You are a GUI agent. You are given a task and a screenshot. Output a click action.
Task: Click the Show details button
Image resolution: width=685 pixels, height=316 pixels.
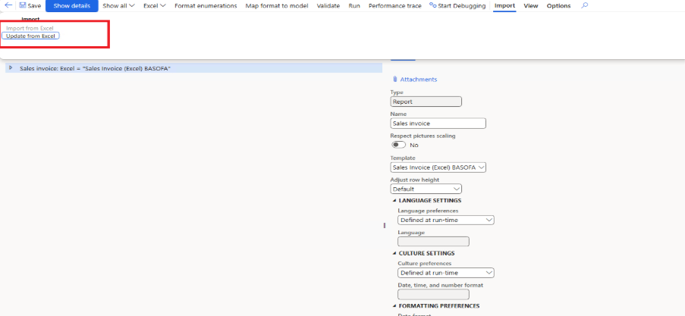click(x=71, y=5)
